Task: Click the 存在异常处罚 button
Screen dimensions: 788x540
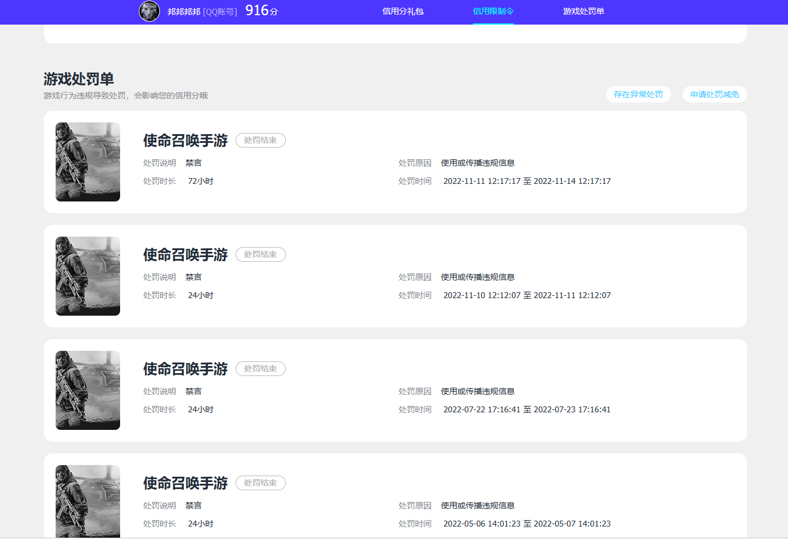Action: tap(639, 94)
